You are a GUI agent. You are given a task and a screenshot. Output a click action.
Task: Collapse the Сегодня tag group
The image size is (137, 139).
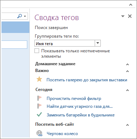tap(127, 90)
